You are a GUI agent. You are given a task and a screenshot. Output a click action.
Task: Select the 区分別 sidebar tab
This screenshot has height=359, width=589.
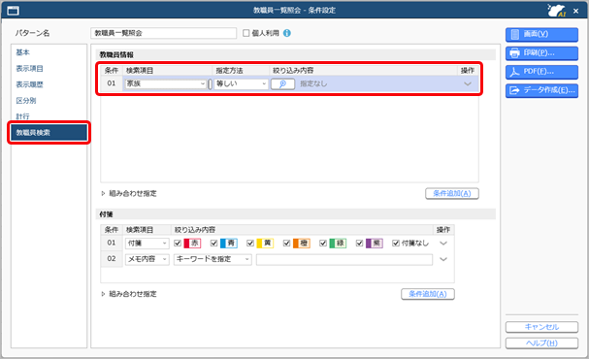click(26, 101)
